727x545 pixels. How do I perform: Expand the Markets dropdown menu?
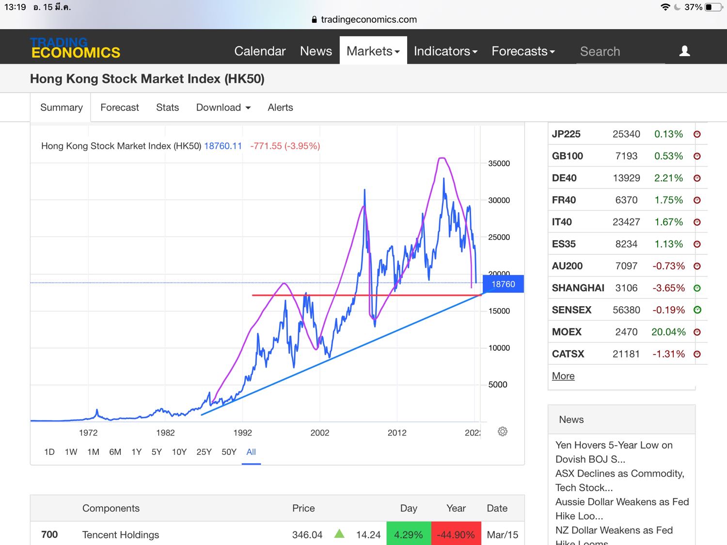click(373, 51)
